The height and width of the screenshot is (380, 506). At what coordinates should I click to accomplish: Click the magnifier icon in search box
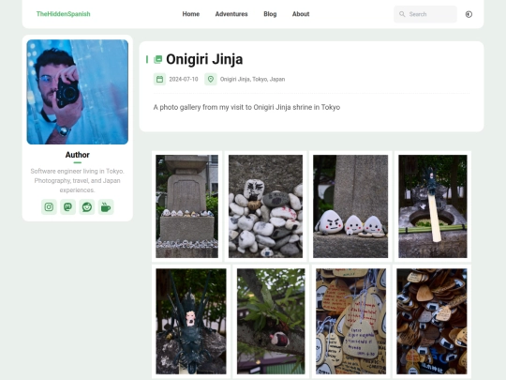[402, 14]
